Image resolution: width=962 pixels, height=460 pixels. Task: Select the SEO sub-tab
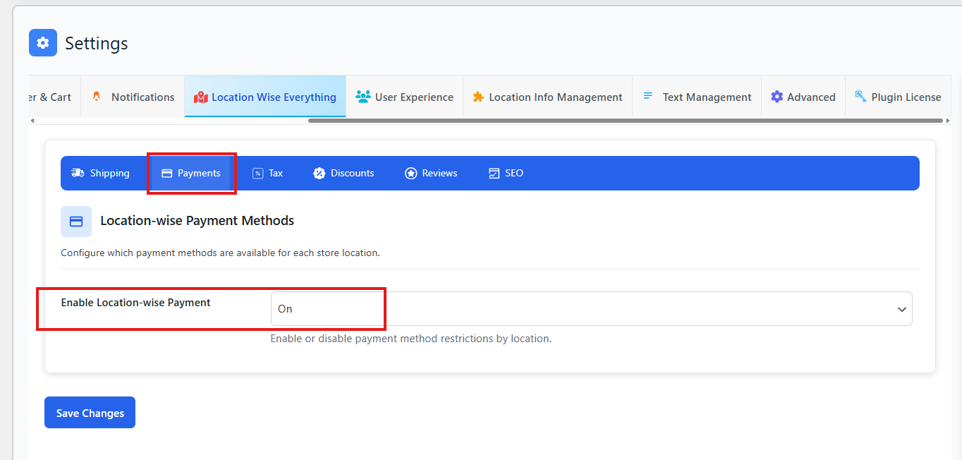pos(506,173)
